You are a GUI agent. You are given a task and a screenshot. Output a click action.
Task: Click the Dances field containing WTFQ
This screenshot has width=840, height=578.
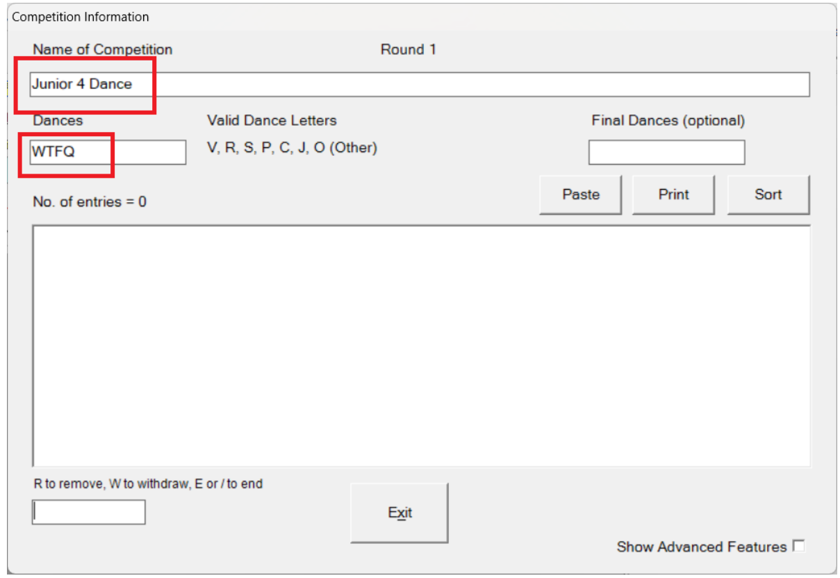coord(108,152)
